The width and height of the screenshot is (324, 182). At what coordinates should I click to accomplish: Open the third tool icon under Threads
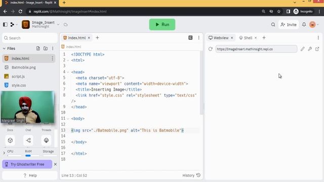coord(46,141)
